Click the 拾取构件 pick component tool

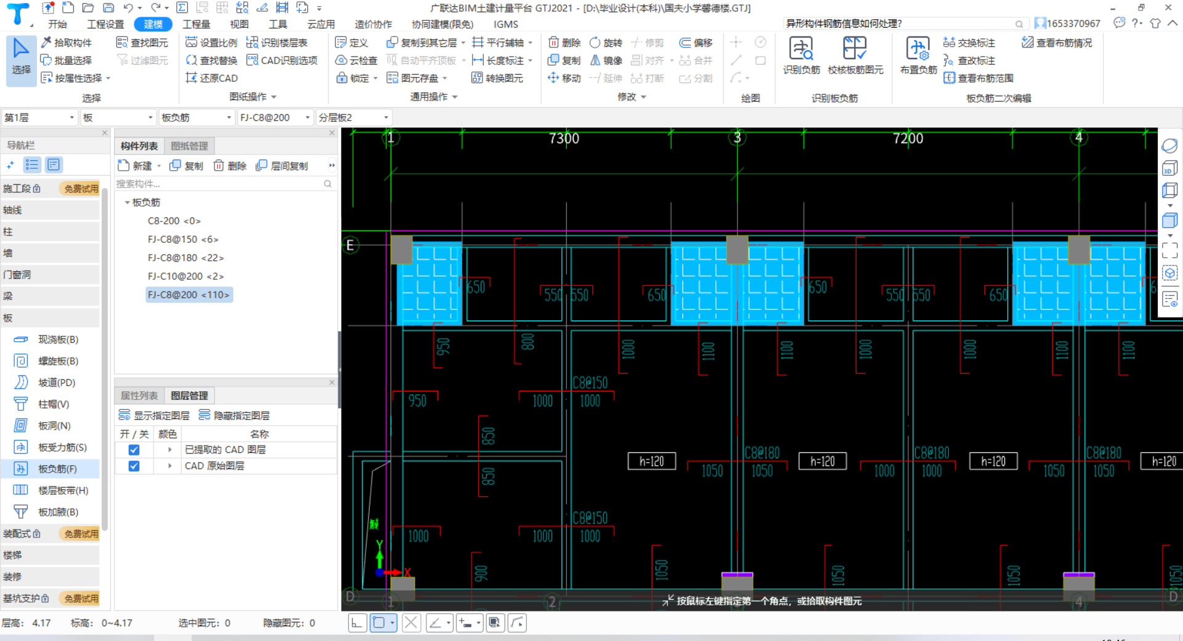coord(67,43)
